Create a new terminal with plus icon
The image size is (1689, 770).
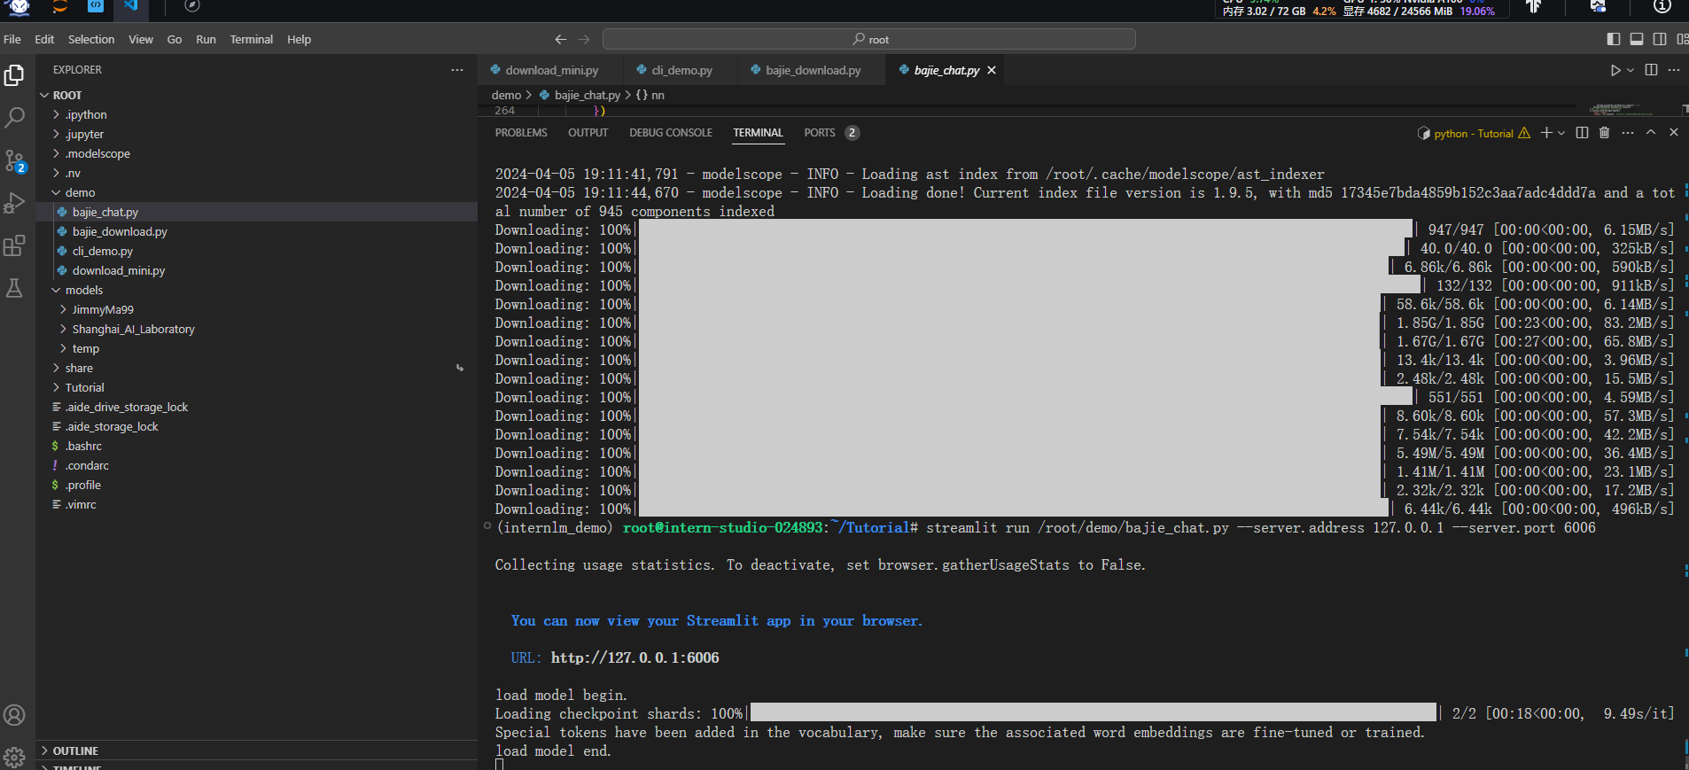tap(1546, 132)
